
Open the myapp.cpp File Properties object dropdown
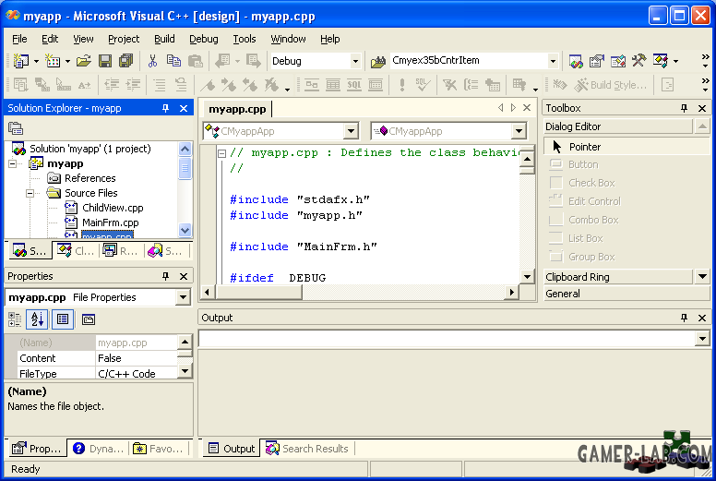pyautogui.click(x=183, y=297)
